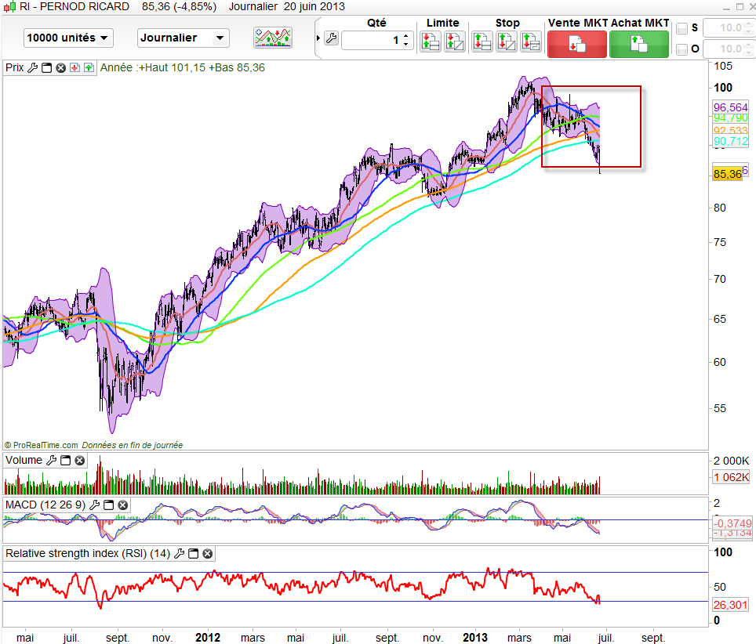Click the first Limite order icon

click(x=430, y=41)
